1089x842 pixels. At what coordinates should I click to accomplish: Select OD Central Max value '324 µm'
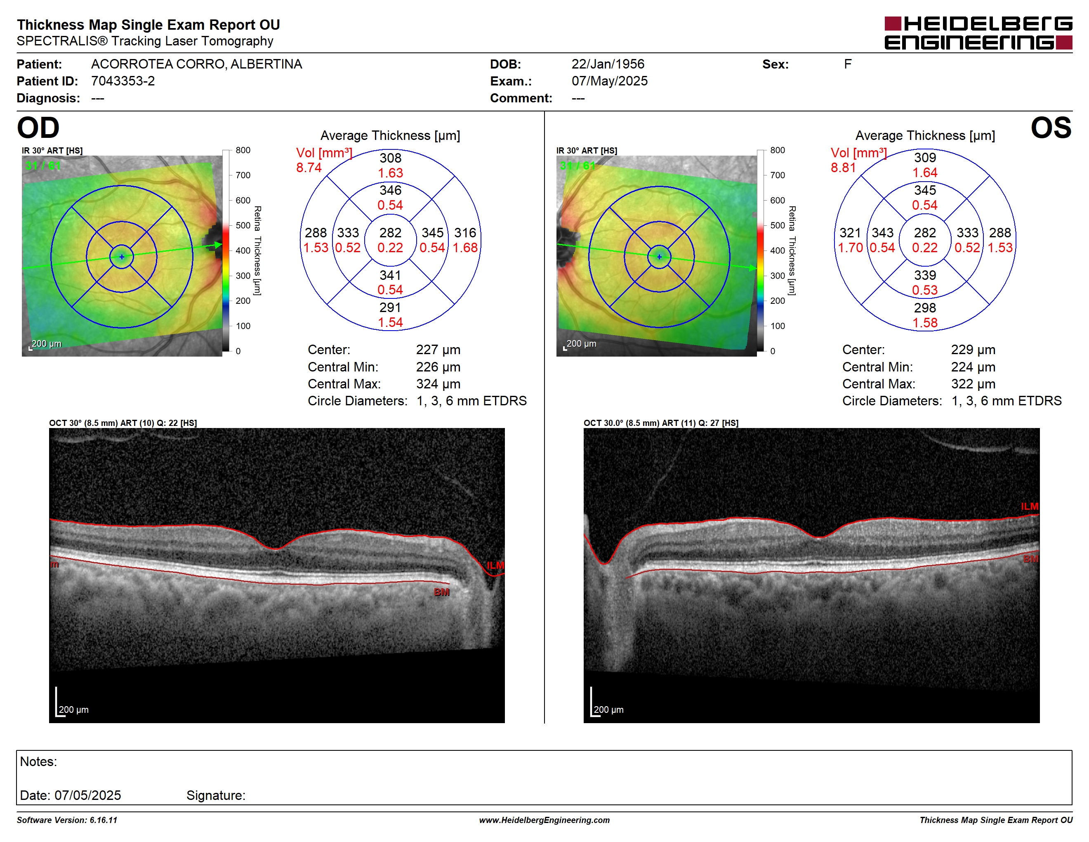tap(438, 384)
